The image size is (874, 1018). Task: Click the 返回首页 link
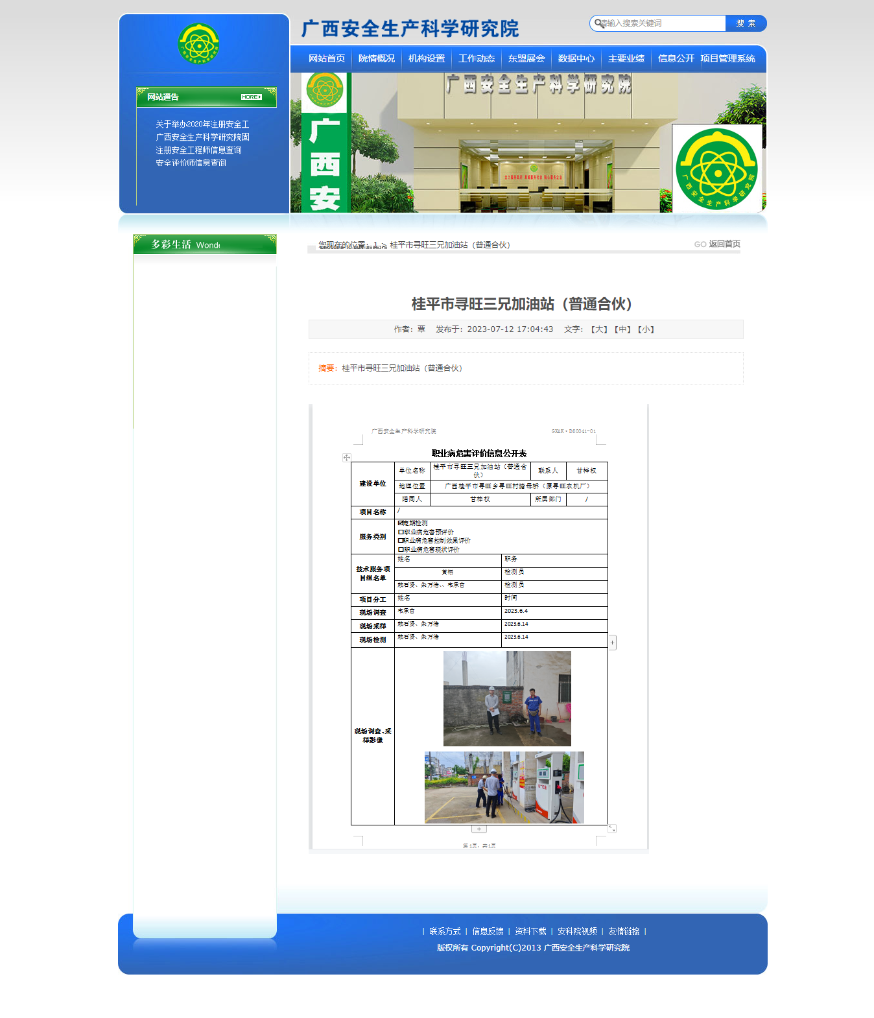(724, 244)
